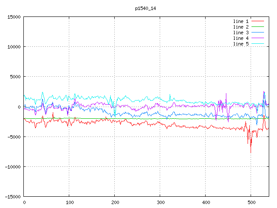Click the red line 1 legend sample
Viewport: 277px width, 208px height.
tap(258, 21)
